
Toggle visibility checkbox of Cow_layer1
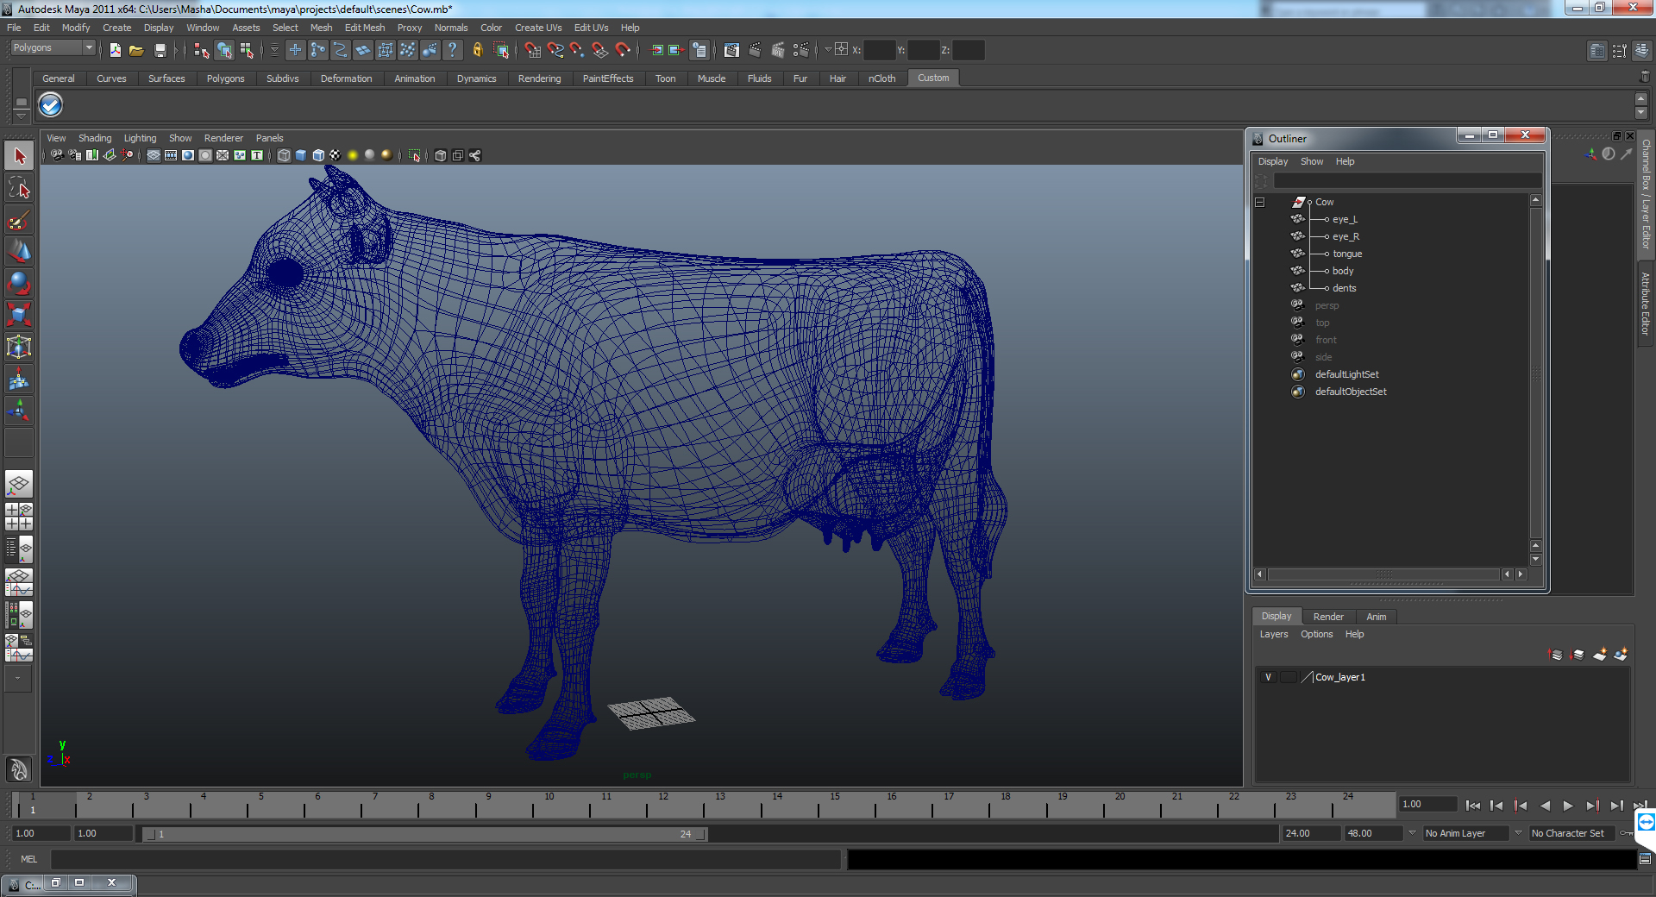point(1268,677)
